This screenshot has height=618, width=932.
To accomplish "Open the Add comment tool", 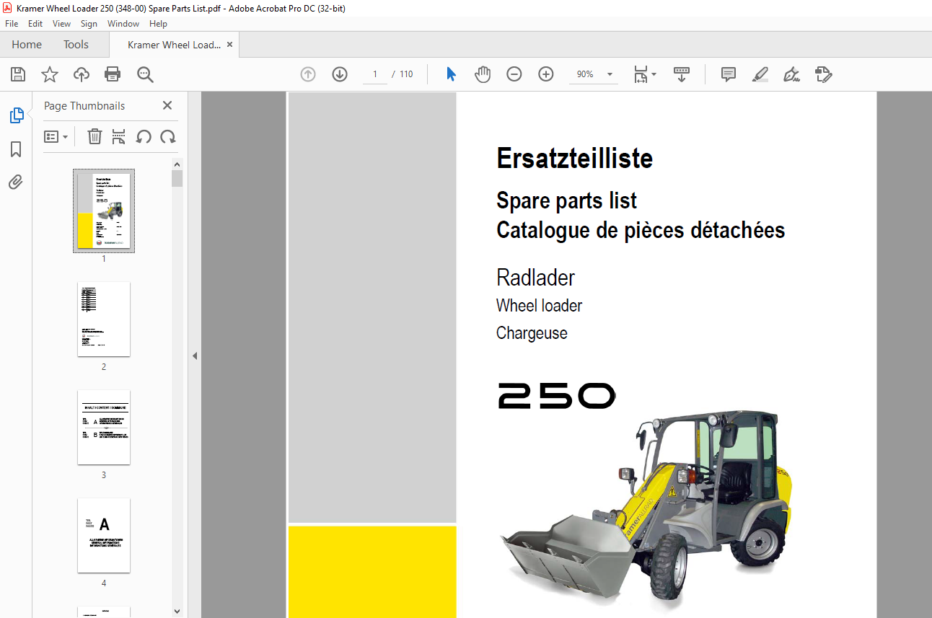I will (x=729, y=74).
